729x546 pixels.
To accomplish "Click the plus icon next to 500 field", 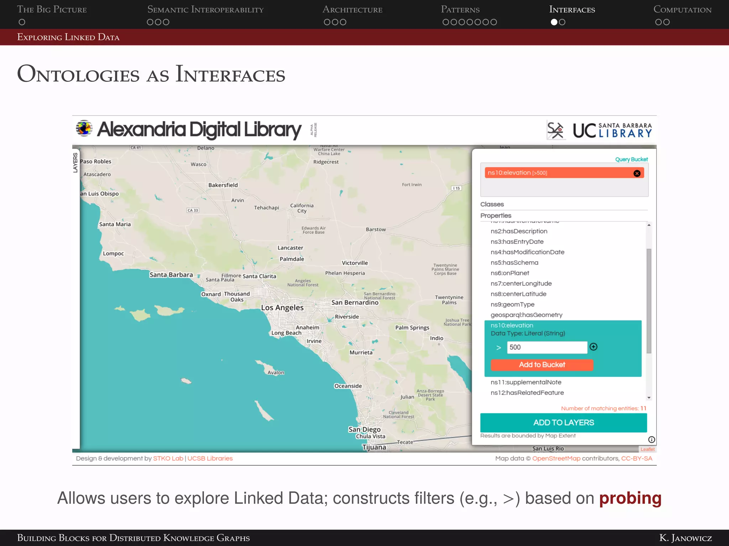I will pyautogui.click(x=593, y=347).
